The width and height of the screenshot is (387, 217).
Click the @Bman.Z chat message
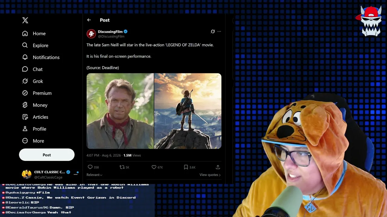[69, 197]
